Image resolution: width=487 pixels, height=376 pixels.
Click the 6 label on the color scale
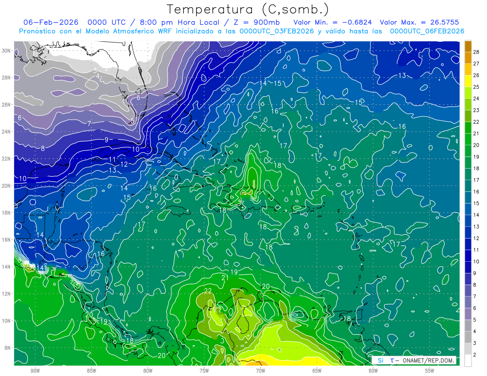click(475, 308)
